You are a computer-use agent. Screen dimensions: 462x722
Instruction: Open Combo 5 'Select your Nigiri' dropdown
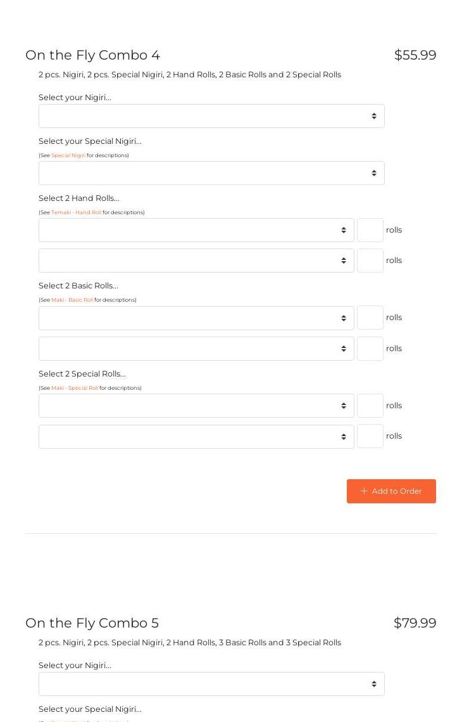tap(211, 684)
